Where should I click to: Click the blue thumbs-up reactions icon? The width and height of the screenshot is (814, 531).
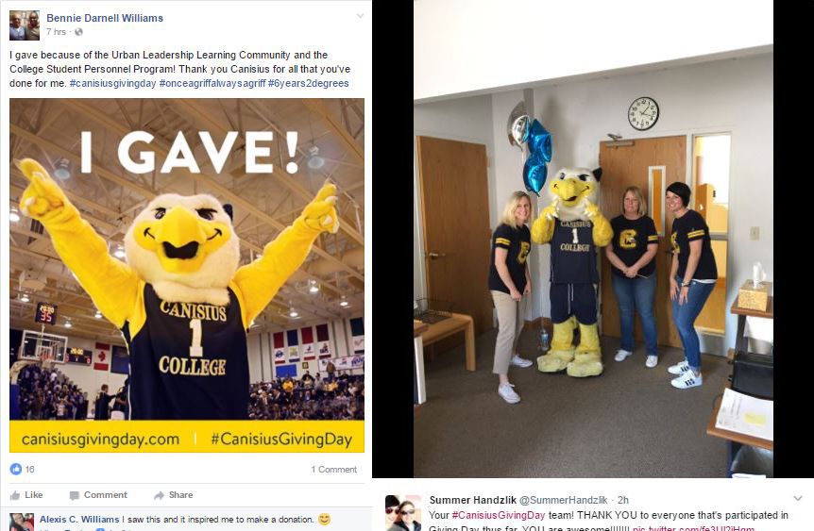point(16,470)
